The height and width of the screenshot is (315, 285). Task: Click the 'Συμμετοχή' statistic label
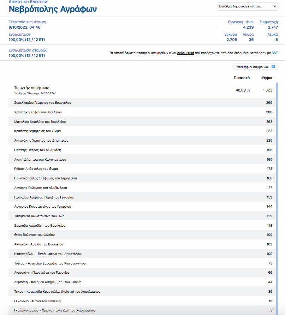268,22
